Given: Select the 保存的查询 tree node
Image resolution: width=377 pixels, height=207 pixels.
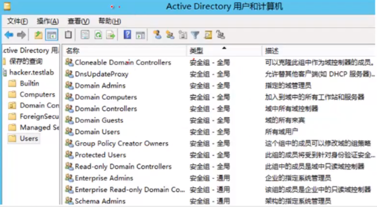Looking at the screenshot, I should (26, 61).
